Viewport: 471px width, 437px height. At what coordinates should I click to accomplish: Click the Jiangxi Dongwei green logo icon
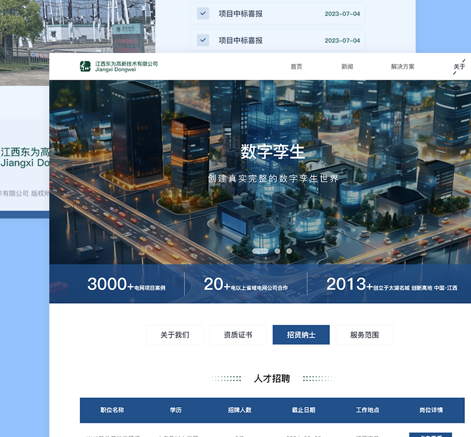[85, 66]
